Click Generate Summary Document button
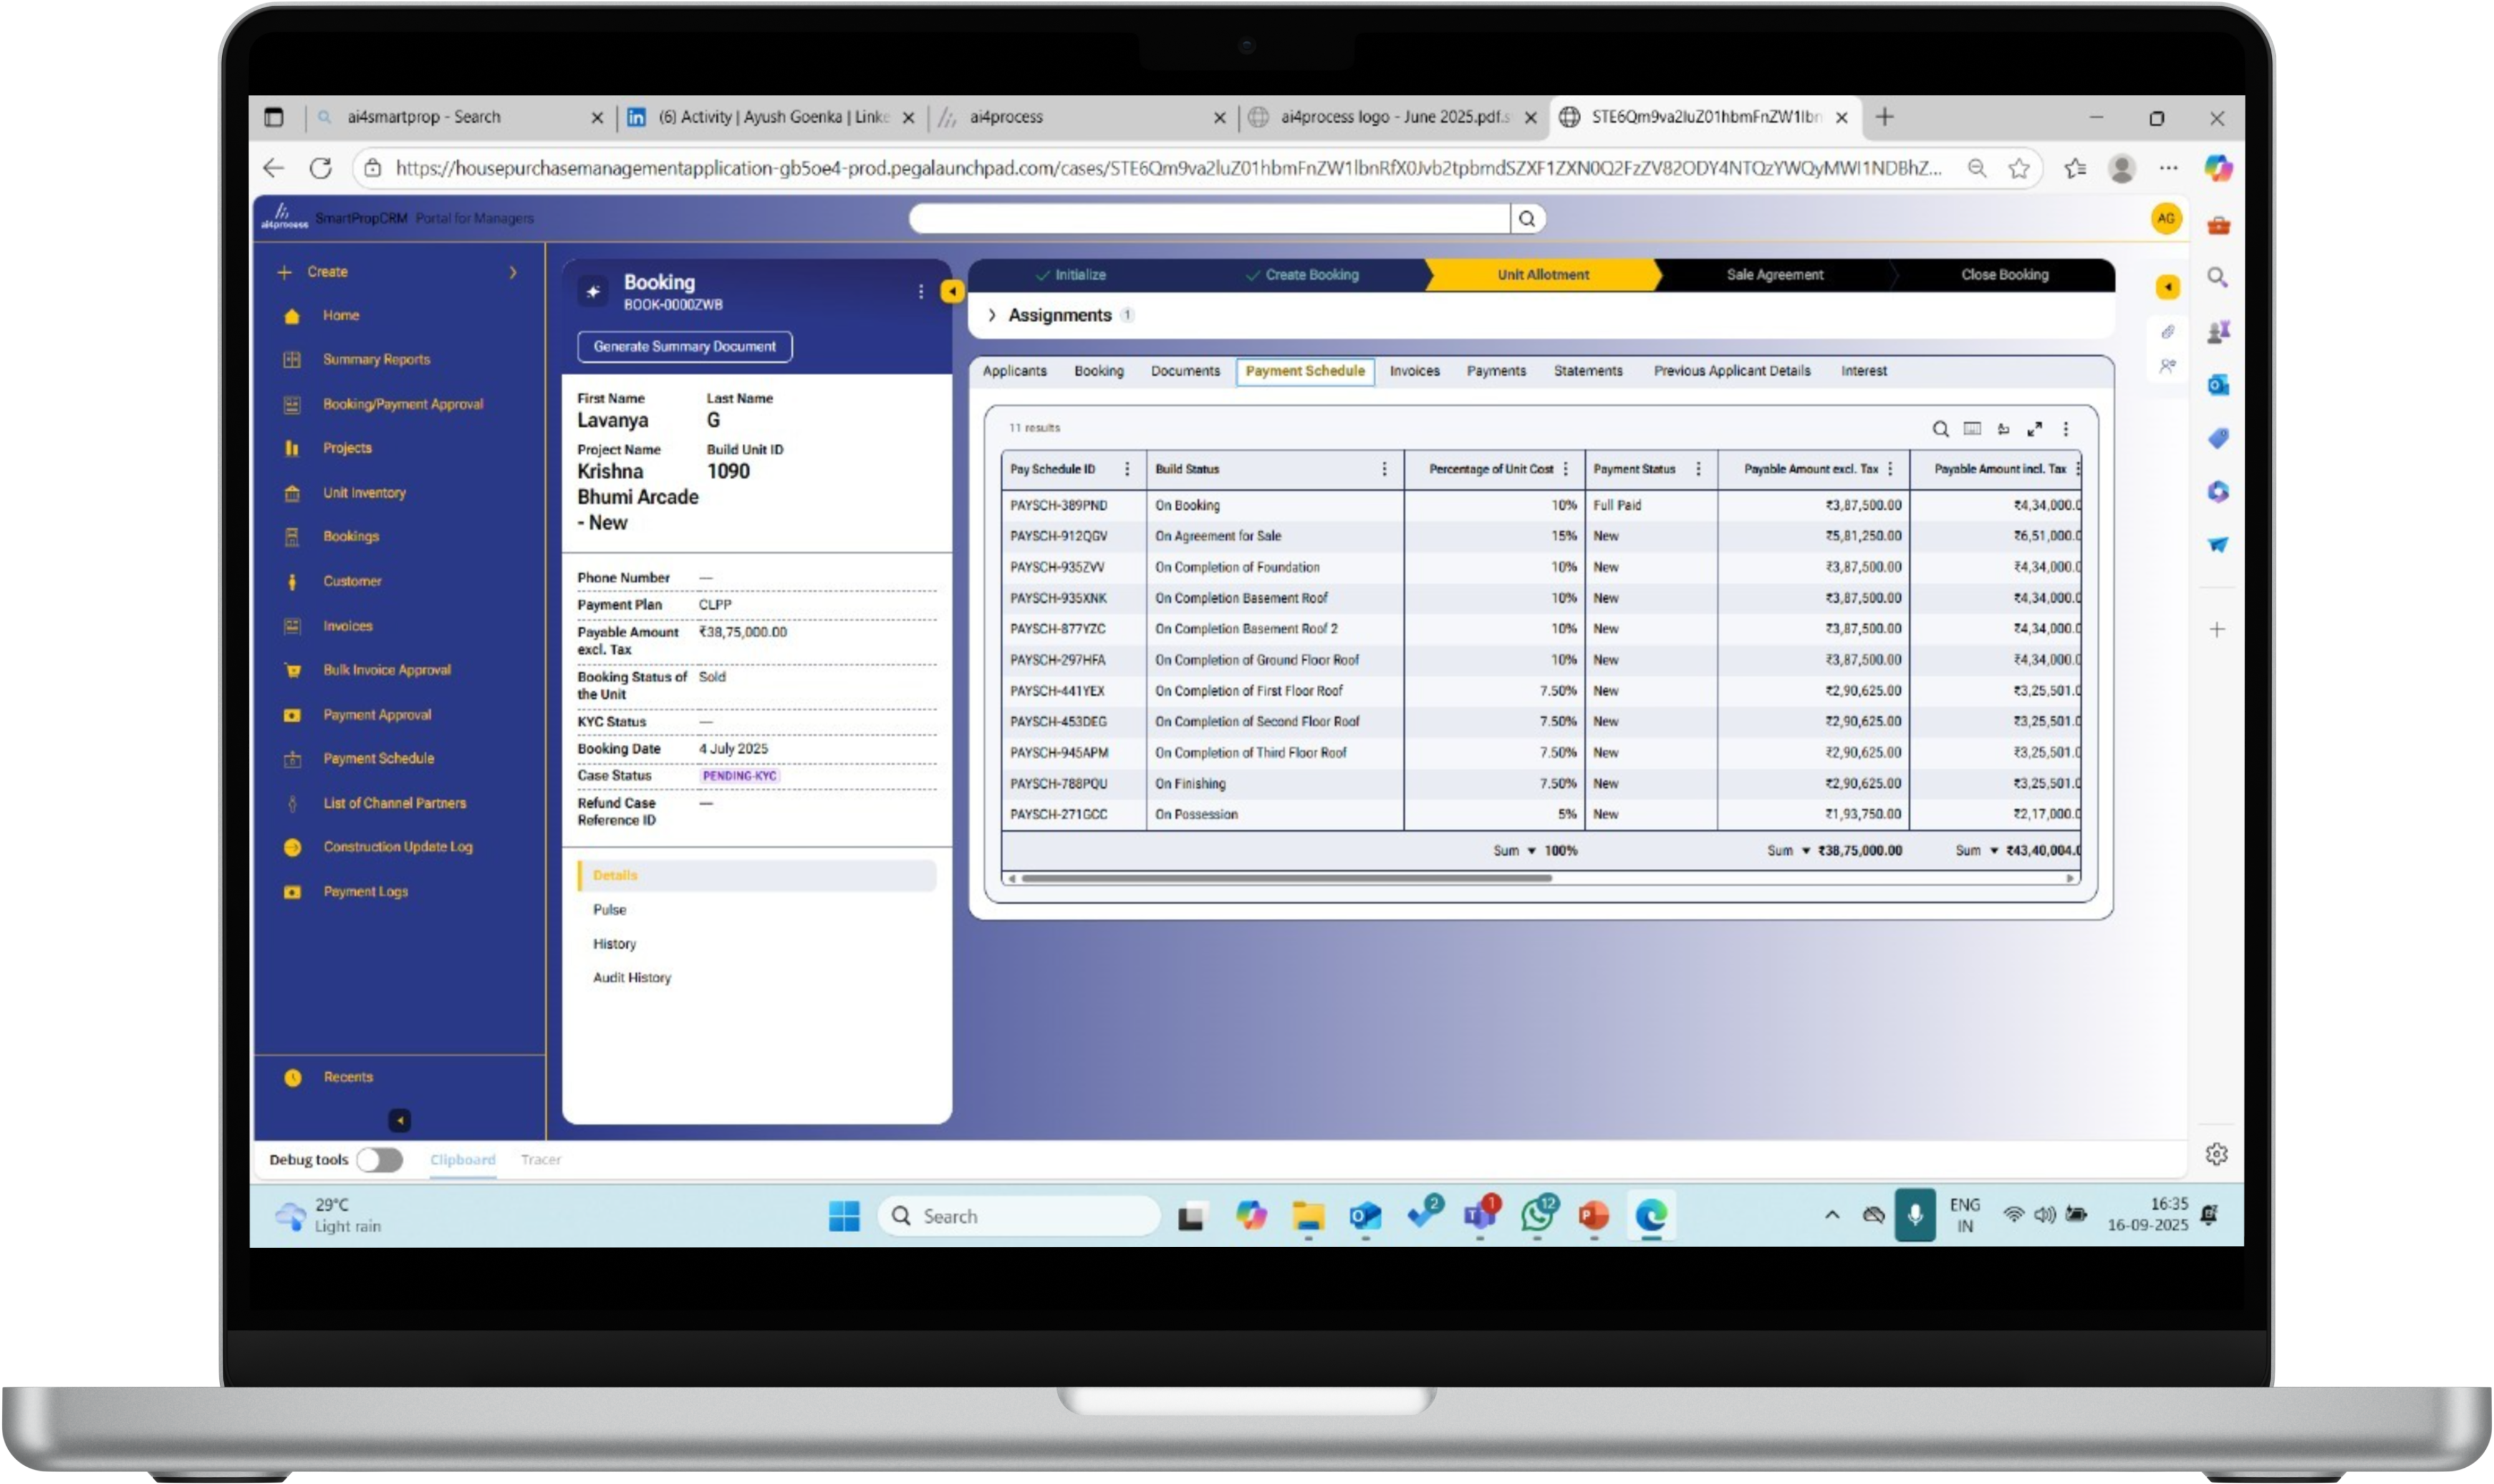The image size is (2494, 1484). pyautogui.click(x=684, y=347)
